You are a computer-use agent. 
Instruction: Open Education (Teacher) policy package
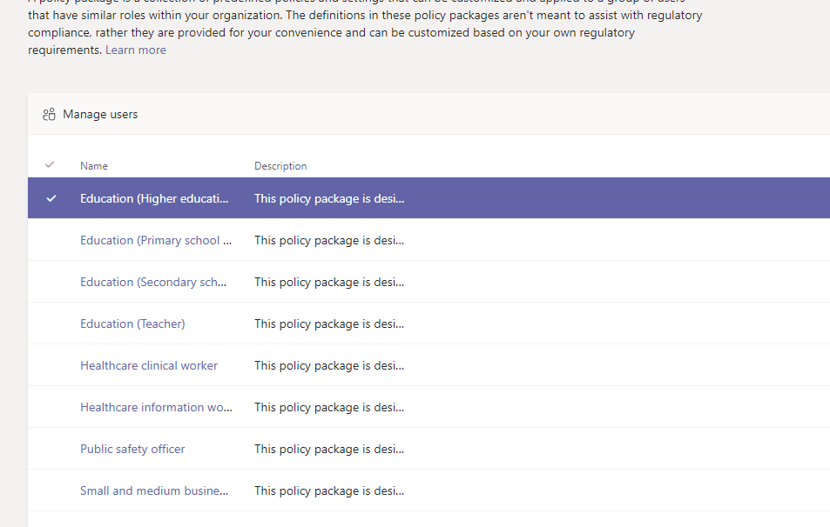[132, 324]
